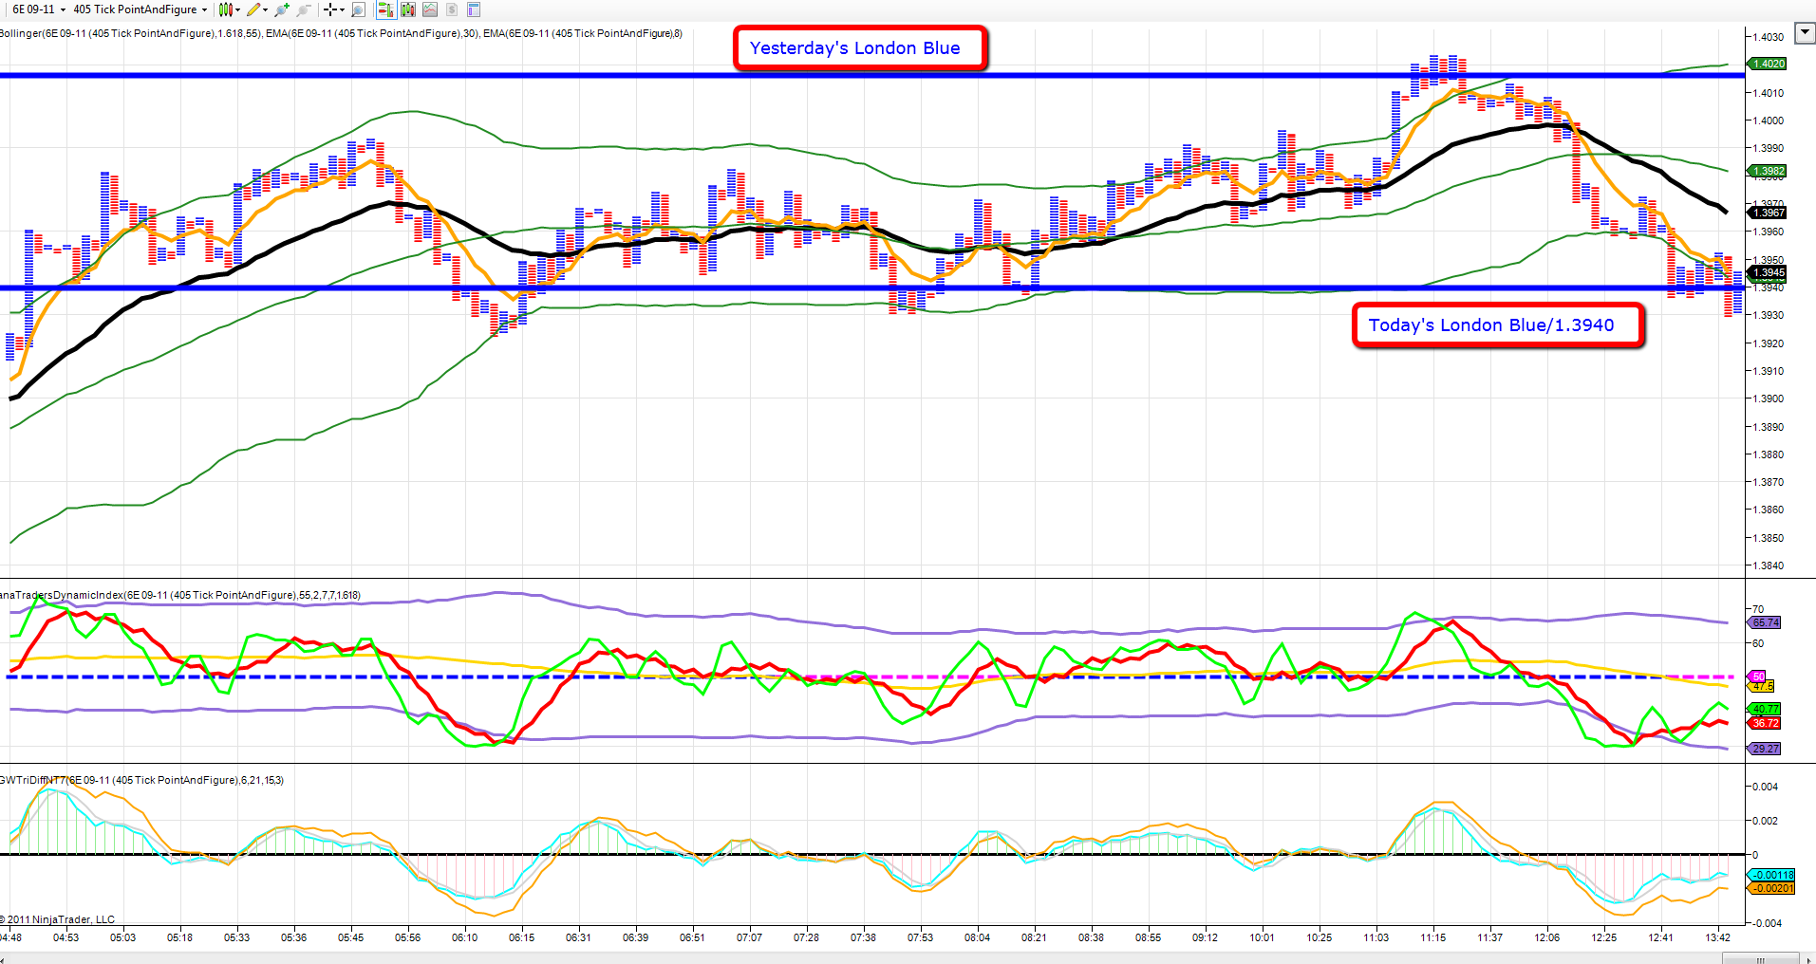Toggle the Chart Trader toolbar icon
1816x964 pixels.
tap(385, 9)
